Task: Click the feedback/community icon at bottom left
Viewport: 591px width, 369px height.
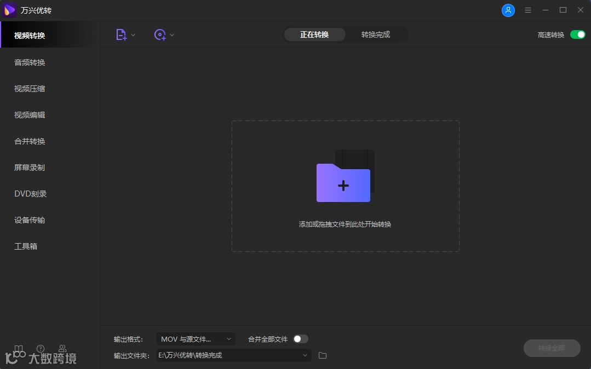Action: 62,348
